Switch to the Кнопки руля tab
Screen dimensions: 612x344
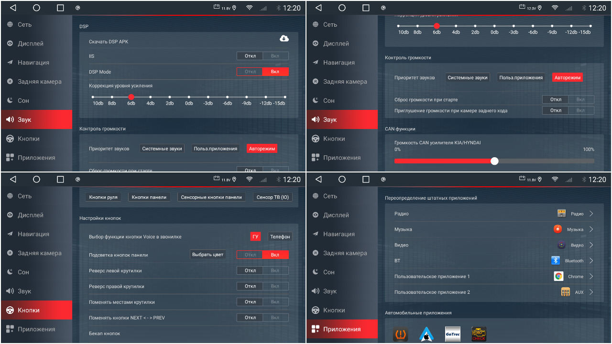coord(103,197)
